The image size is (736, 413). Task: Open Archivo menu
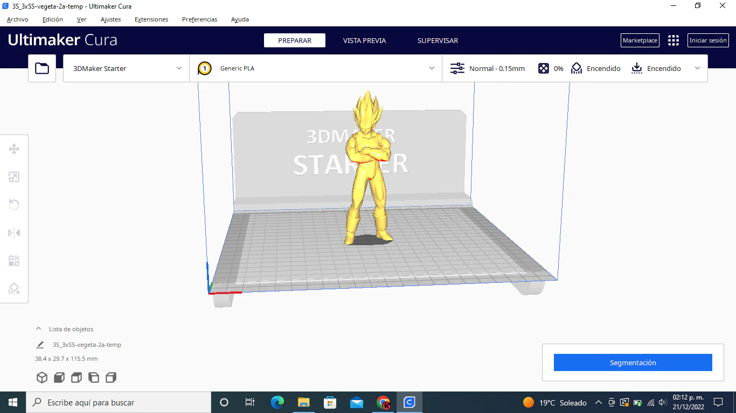(x=18, y=19)
